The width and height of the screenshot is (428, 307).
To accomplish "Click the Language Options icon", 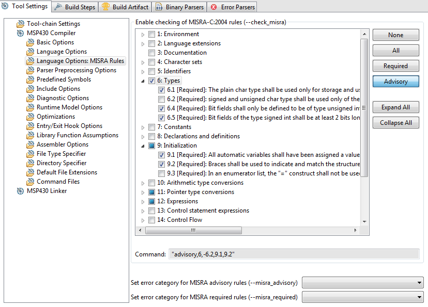I will [30, 52].
